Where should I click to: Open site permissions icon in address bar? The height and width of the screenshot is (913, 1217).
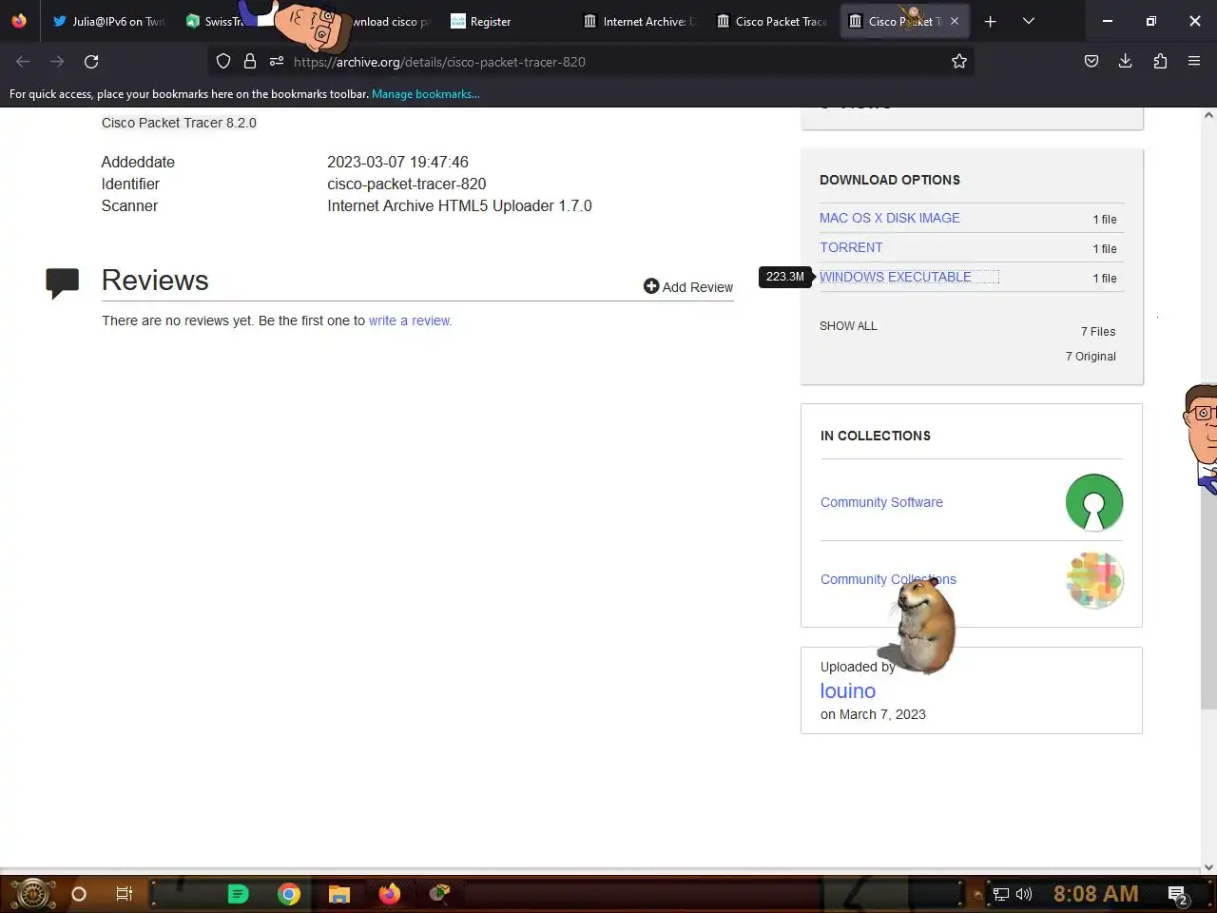point(277,62)
